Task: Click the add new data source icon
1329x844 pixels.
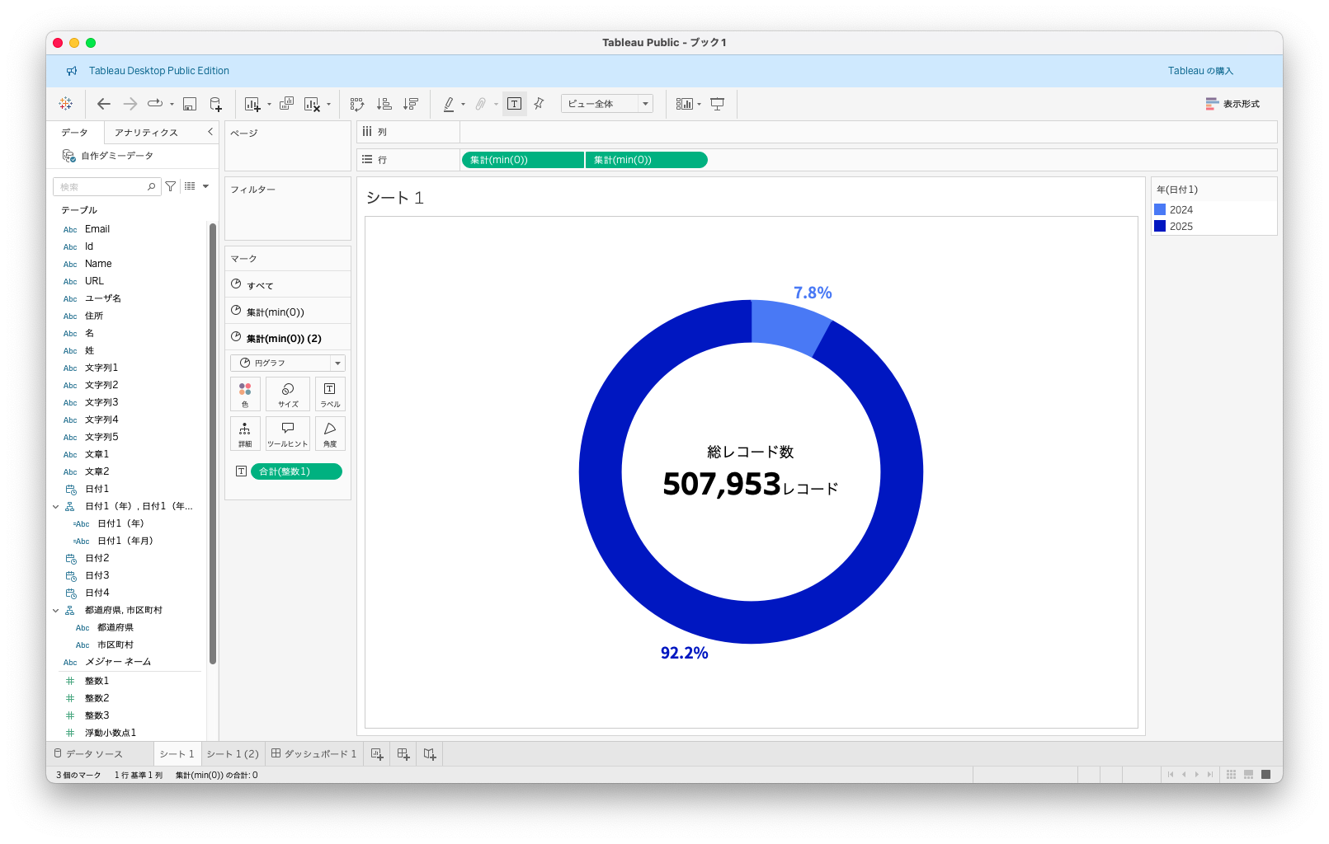Action: point(215,104)
